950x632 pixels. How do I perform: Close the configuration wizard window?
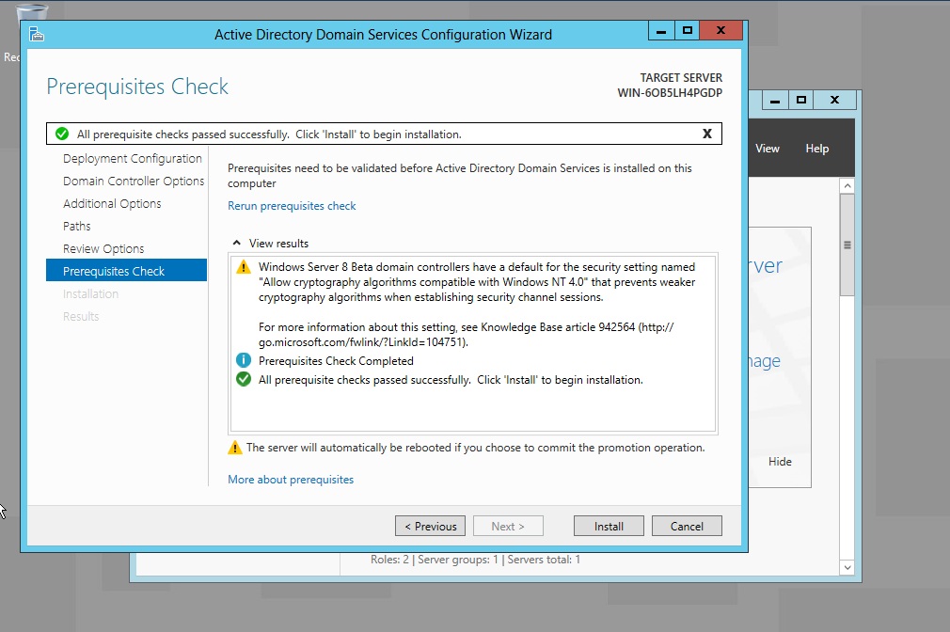[x=720, y=30]
